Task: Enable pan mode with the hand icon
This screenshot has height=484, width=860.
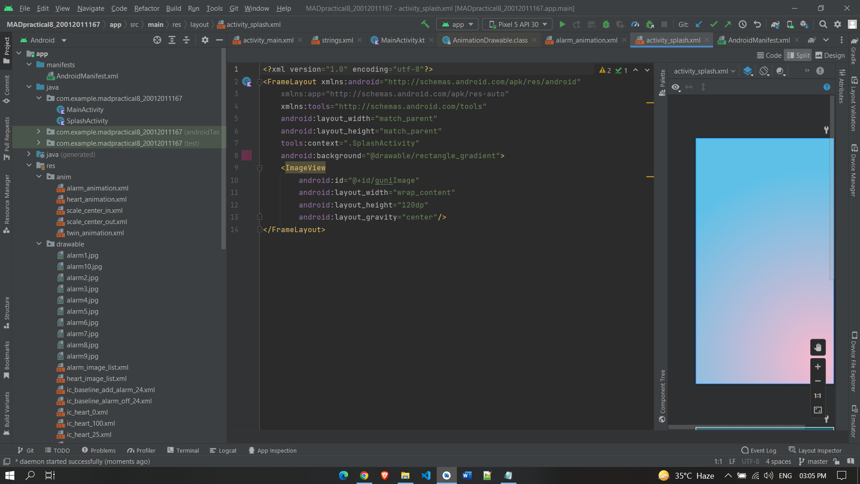Action: (x=818, y=347)
